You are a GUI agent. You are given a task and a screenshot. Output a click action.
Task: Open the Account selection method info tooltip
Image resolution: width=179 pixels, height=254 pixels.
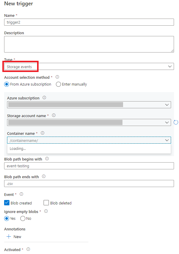point(57,77)
